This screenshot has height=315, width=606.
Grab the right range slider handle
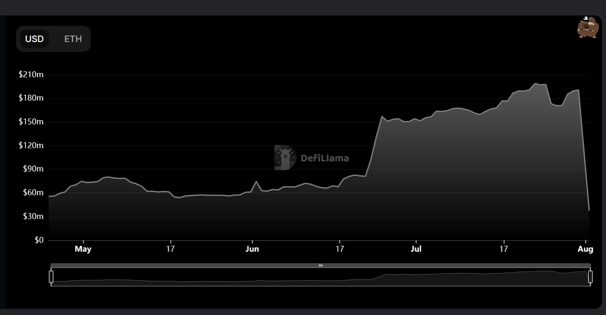(x=590, y=277)
